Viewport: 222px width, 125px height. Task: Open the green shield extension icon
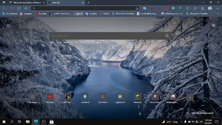pos(173,8)
